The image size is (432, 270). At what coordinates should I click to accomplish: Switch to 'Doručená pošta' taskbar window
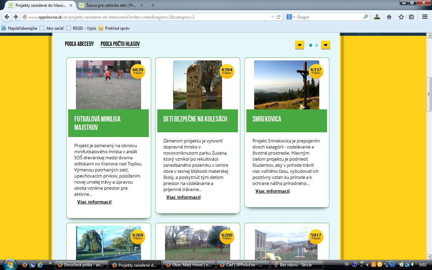click(x=81, y=265)
